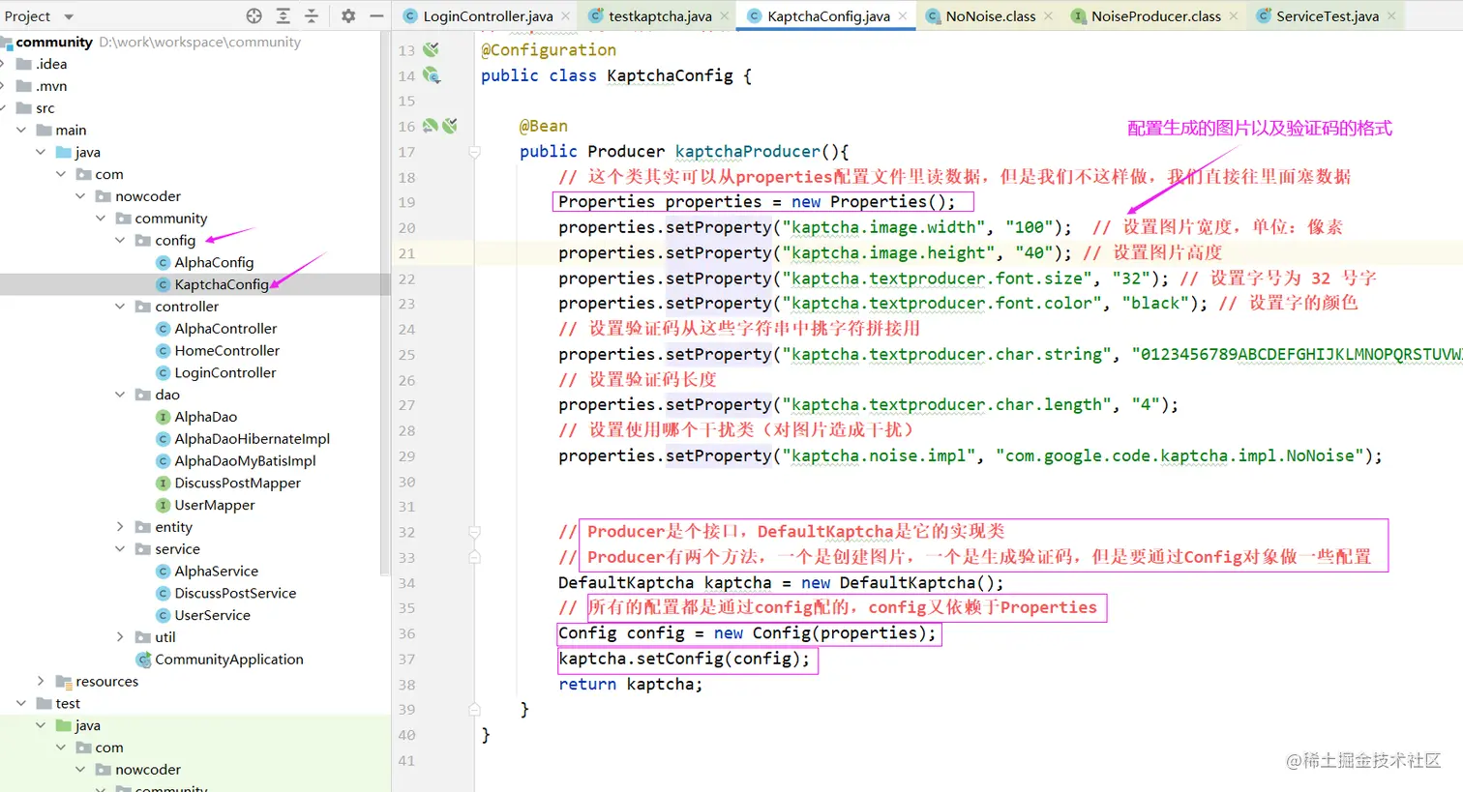1463x792 pixels.
Task: Open the Project view dropdown
Action: (x=69, y=16)
